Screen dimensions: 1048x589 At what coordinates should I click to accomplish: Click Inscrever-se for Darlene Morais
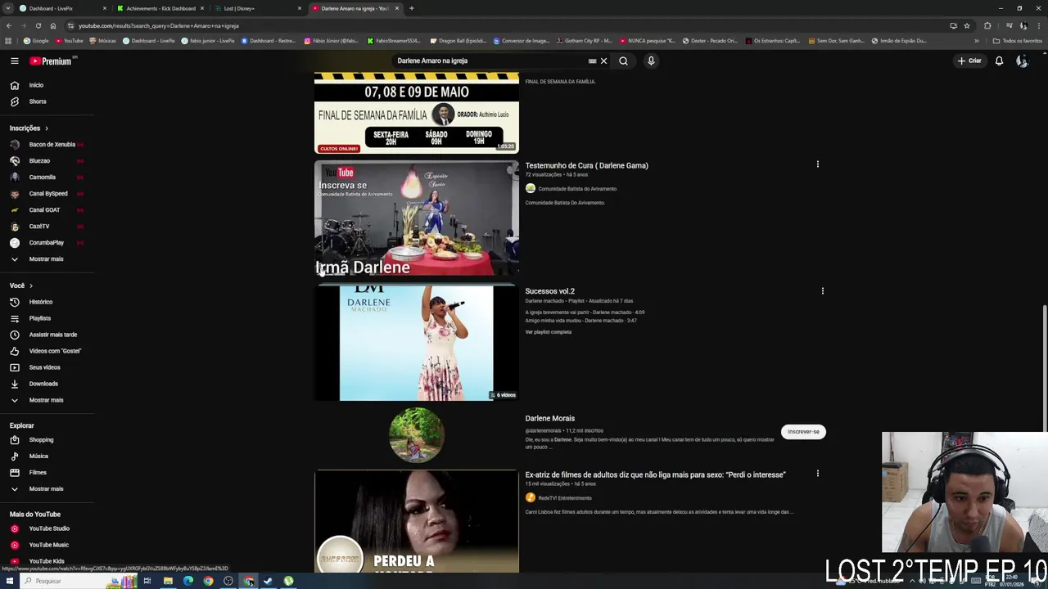(x=803, y=431)
